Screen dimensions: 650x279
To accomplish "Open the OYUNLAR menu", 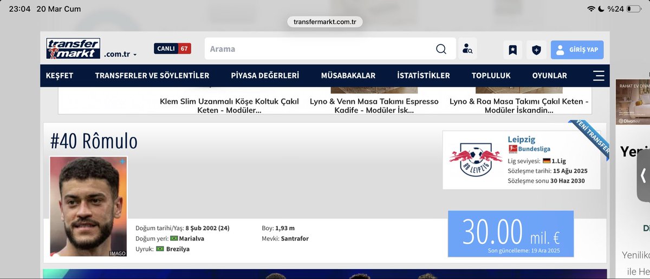I will coord(549,76).
